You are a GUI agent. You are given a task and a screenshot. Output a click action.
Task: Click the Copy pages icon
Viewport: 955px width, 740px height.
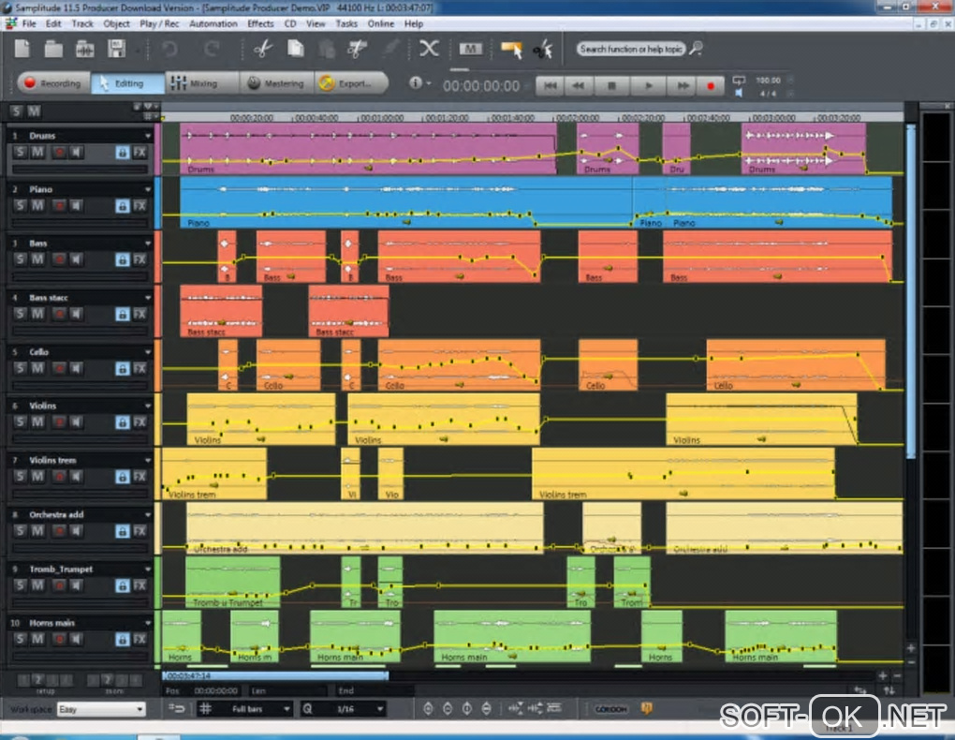pyautogui.click(x=296, y=49)
